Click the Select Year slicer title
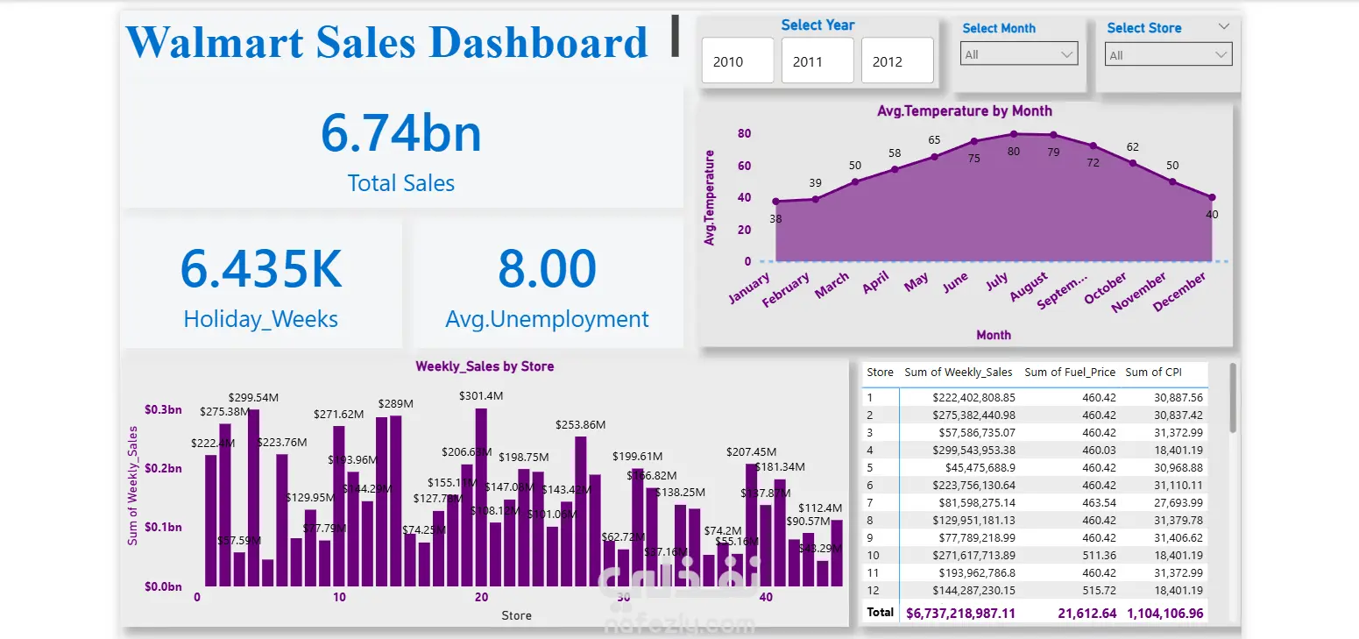Viewport: 1359px width, 639px height. (818, 25)
